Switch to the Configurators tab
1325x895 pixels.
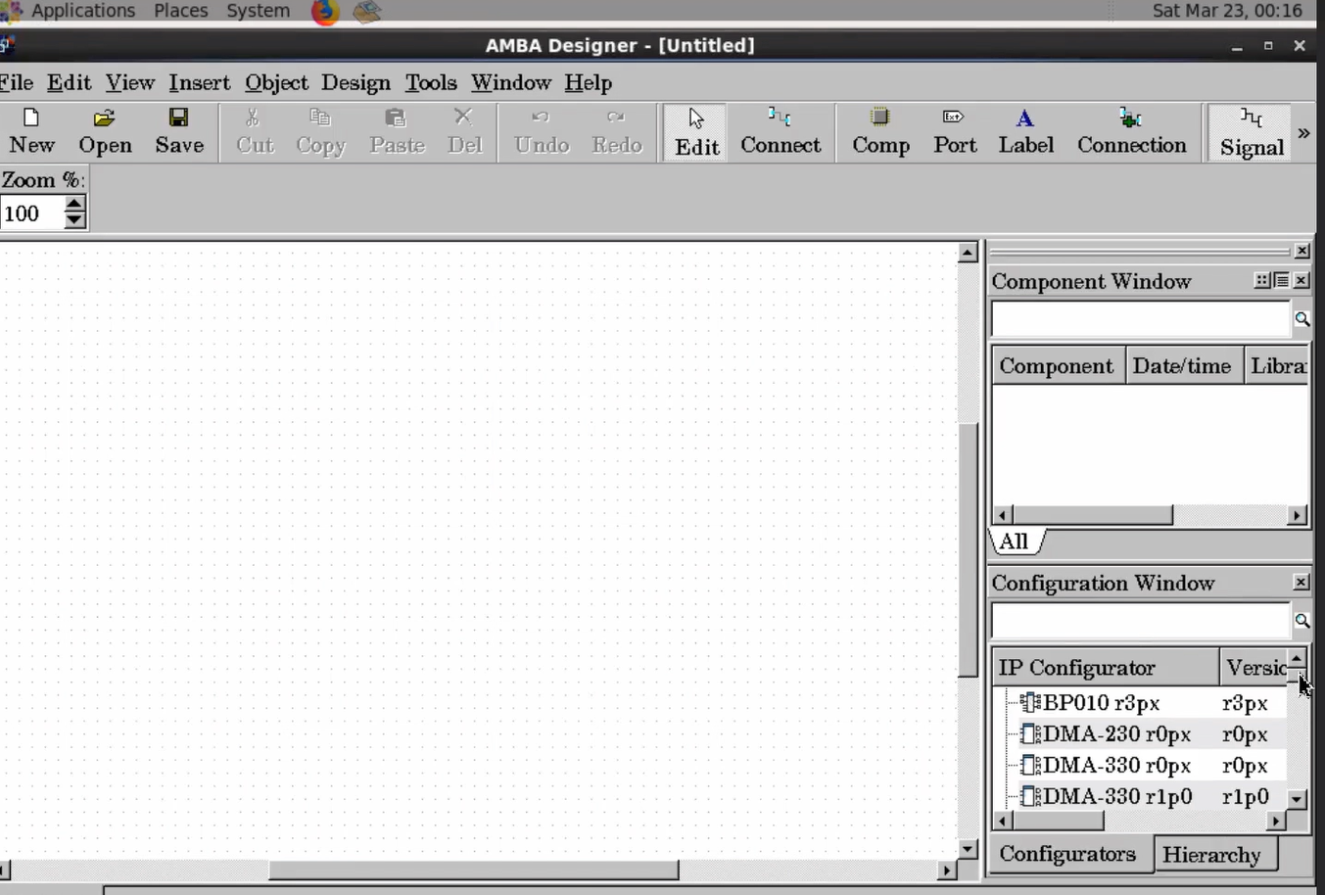[1068, 854]
